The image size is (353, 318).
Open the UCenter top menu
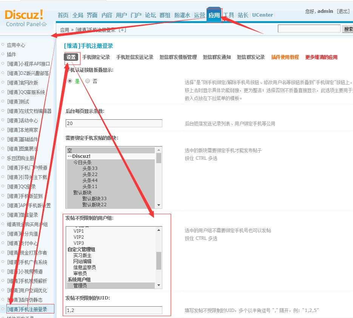(262, 15)
